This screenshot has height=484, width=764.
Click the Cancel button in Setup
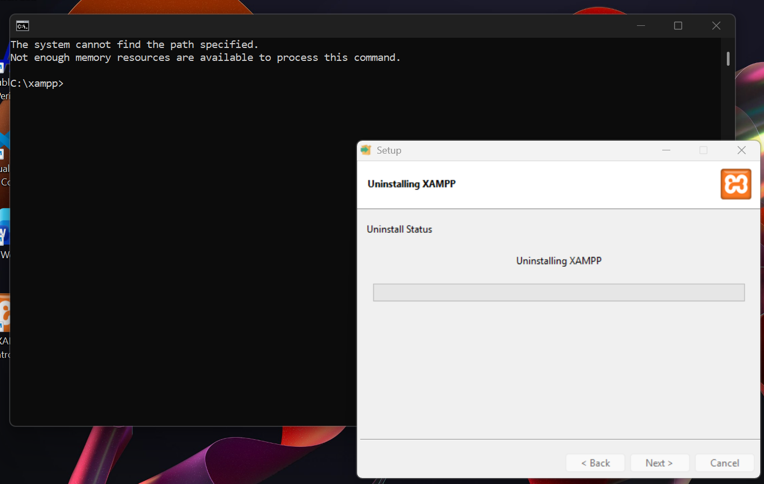[x=724, y=463]
